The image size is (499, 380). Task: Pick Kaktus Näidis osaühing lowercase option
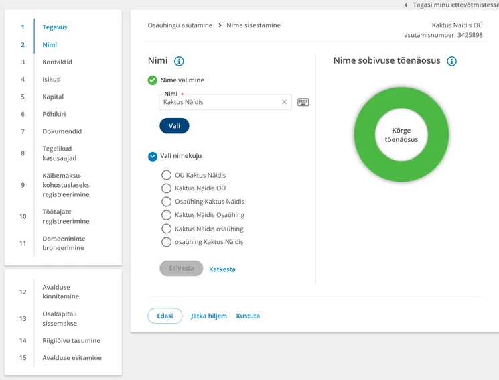[166, 229]
